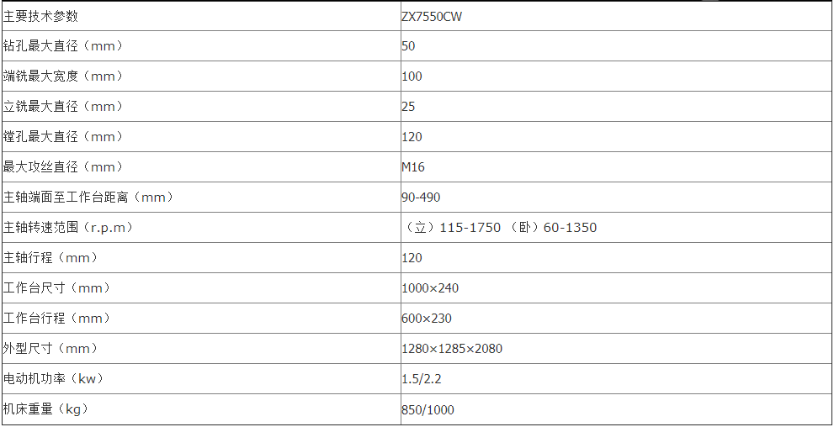
Task: Click the 钻孔最大直径 (mm) label
Action: pyautogui.click(x=63, y=46)
